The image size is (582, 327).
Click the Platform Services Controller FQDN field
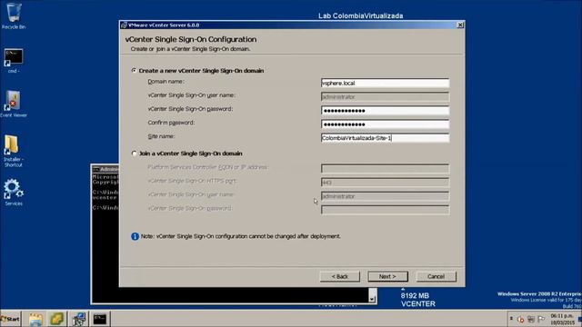coord(385,169)
